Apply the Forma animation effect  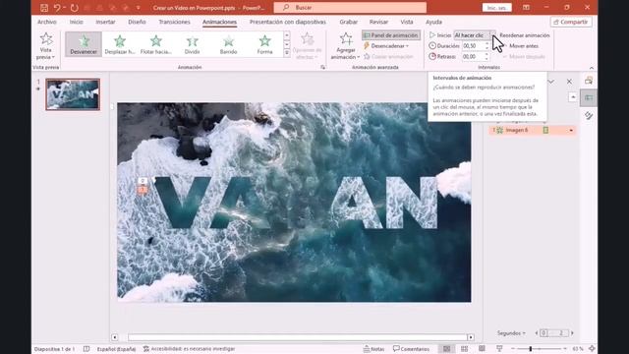(264, 44)
